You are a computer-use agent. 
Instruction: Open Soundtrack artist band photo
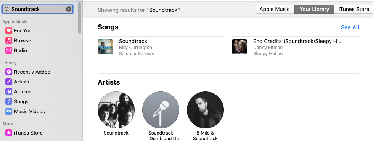click(116, 110)
